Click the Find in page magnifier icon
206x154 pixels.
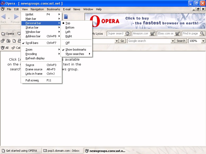click(202, 34)
